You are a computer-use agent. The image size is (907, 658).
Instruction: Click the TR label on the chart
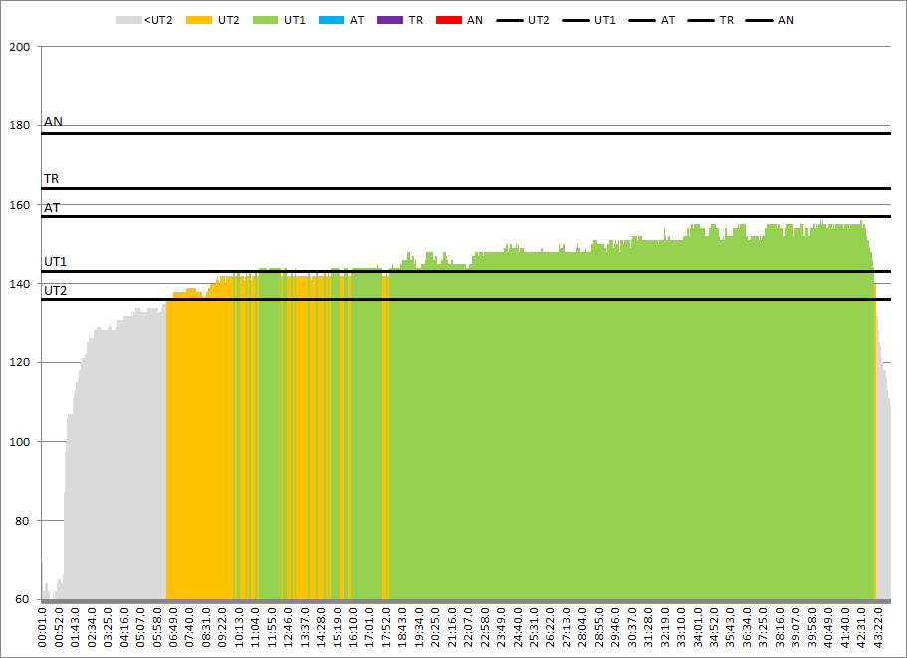tap(51, 179)
